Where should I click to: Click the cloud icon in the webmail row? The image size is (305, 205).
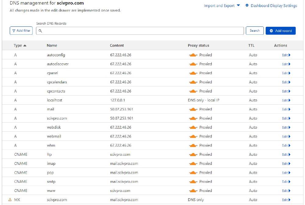click(193, 137)
